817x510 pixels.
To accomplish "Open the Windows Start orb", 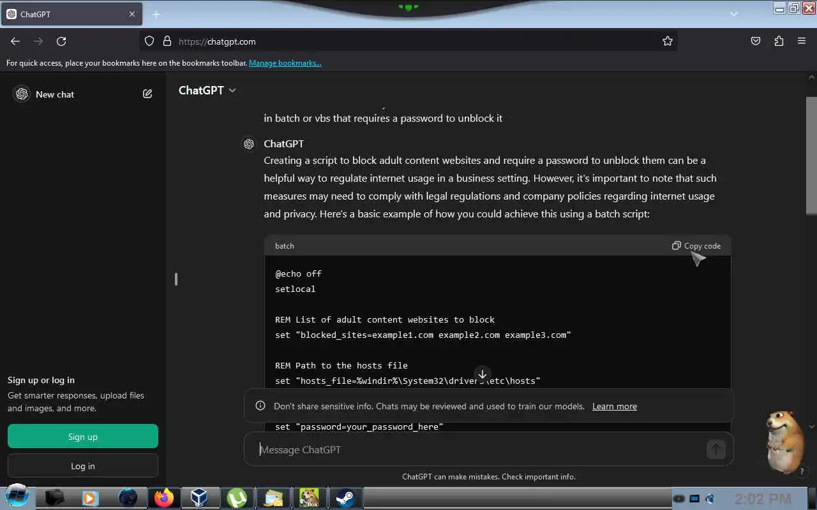I will [x=17, y=497].
